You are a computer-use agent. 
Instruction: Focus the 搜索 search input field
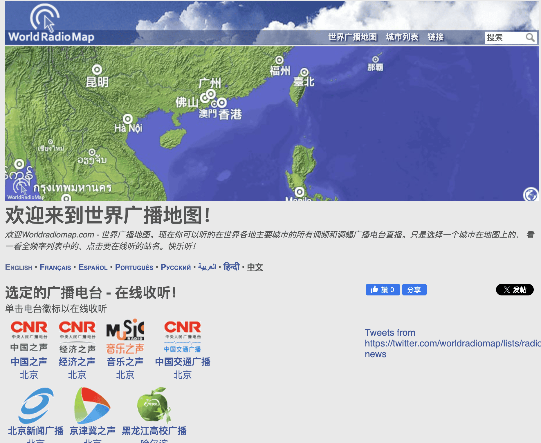click(504, 37)
